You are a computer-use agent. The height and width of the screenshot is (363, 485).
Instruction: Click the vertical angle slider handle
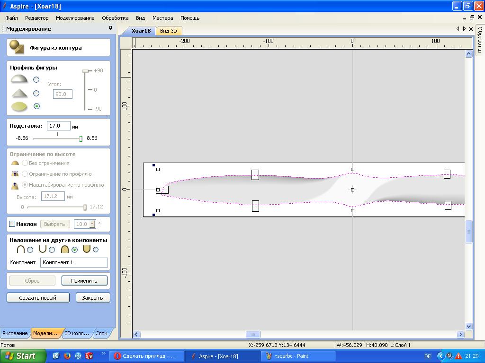(85, 71)
